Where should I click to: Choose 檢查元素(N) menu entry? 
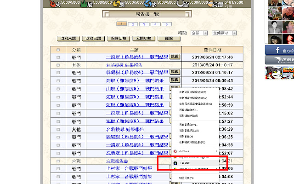point(195,178)
